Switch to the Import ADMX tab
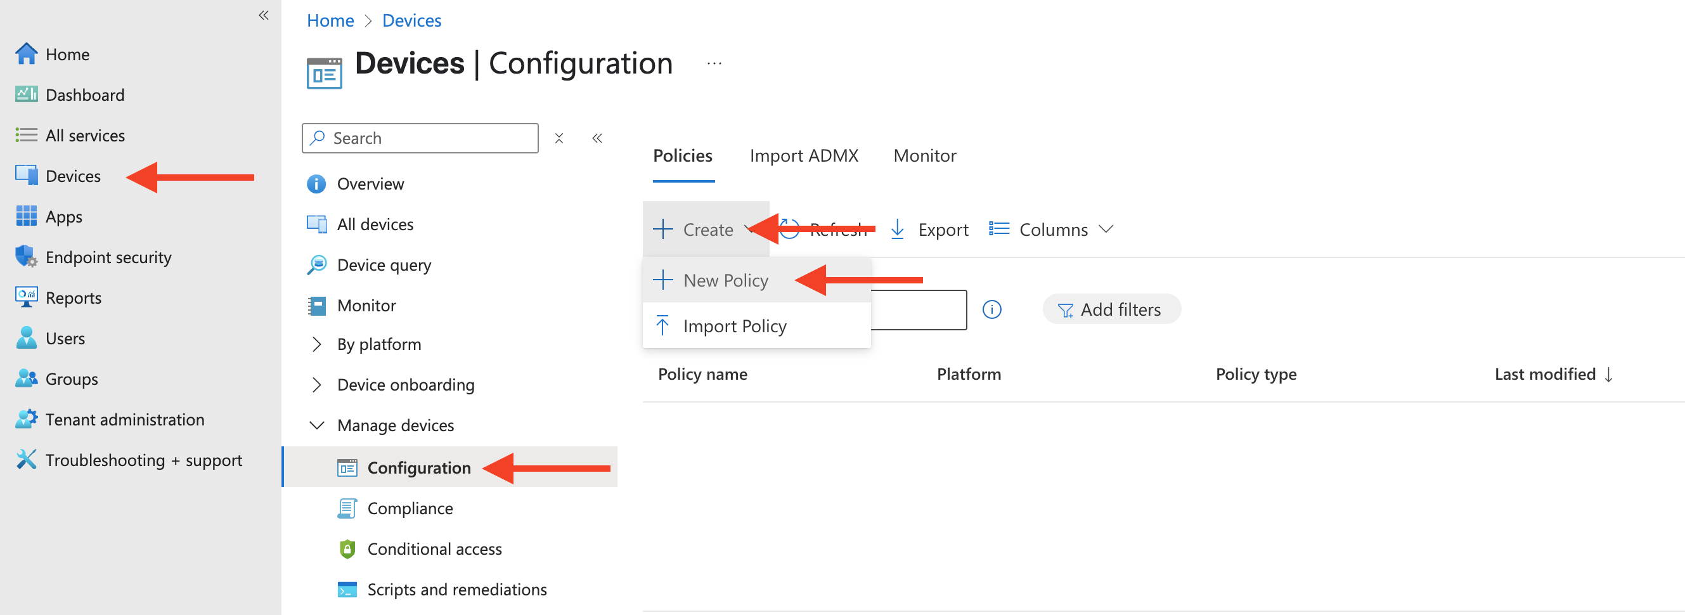 point(803,156)
